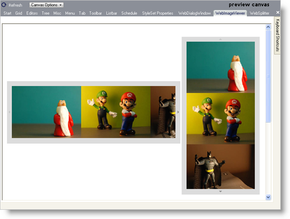Open the Listbar tab
This screenshot has width=290, height=219.
point(111,13)
